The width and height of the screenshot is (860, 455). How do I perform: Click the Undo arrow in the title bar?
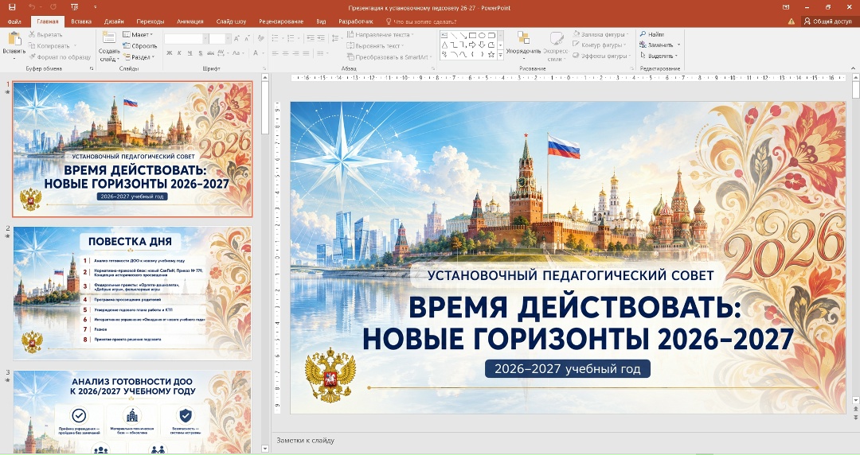32,7
